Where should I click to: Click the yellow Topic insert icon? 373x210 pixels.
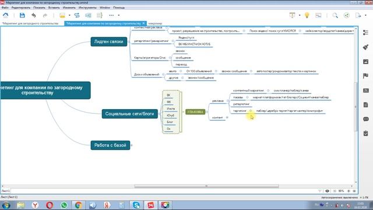62,15
